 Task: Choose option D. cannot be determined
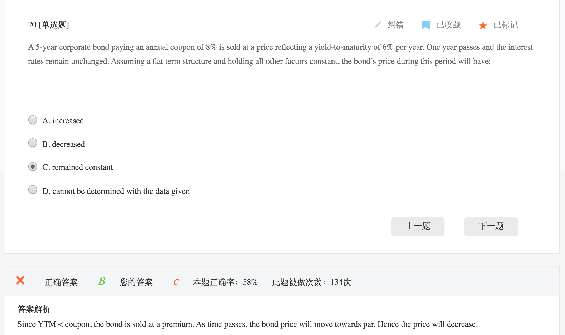(33, 190)
